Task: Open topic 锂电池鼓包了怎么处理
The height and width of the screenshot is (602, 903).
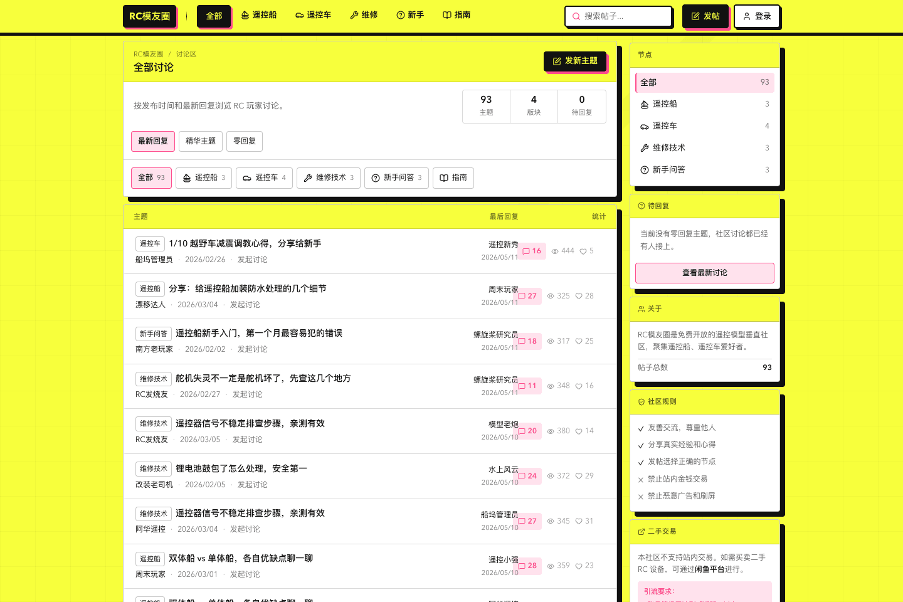Action: coord(241,468)
